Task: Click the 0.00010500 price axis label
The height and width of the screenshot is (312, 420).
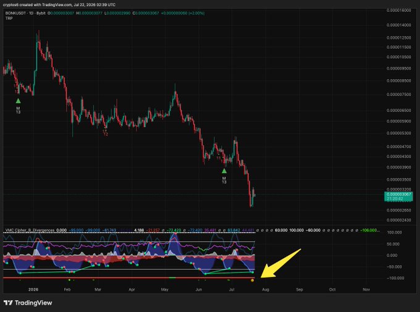Action: [398, 57]
